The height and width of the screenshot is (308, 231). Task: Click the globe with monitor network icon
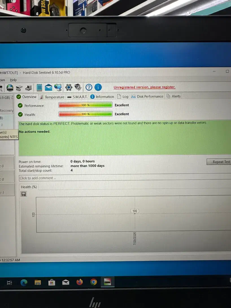click(58, 87)
